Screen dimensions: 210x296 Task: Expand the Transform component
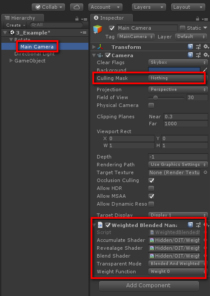click(x=94, y=47)
